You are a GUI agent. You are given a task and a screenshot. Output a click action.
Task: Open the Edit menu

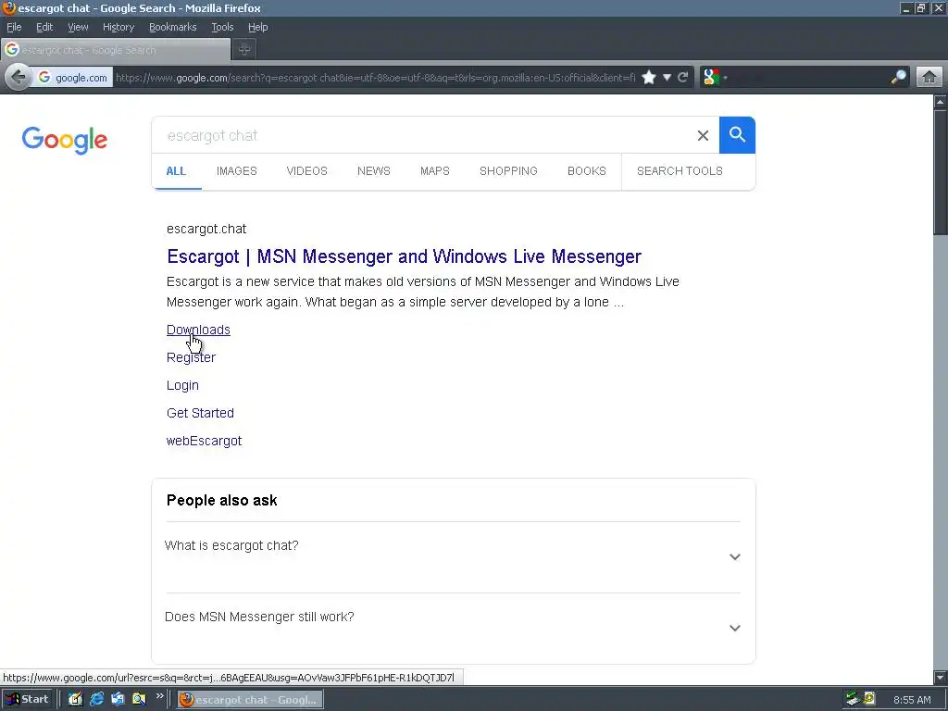click(x=44, y=27)
